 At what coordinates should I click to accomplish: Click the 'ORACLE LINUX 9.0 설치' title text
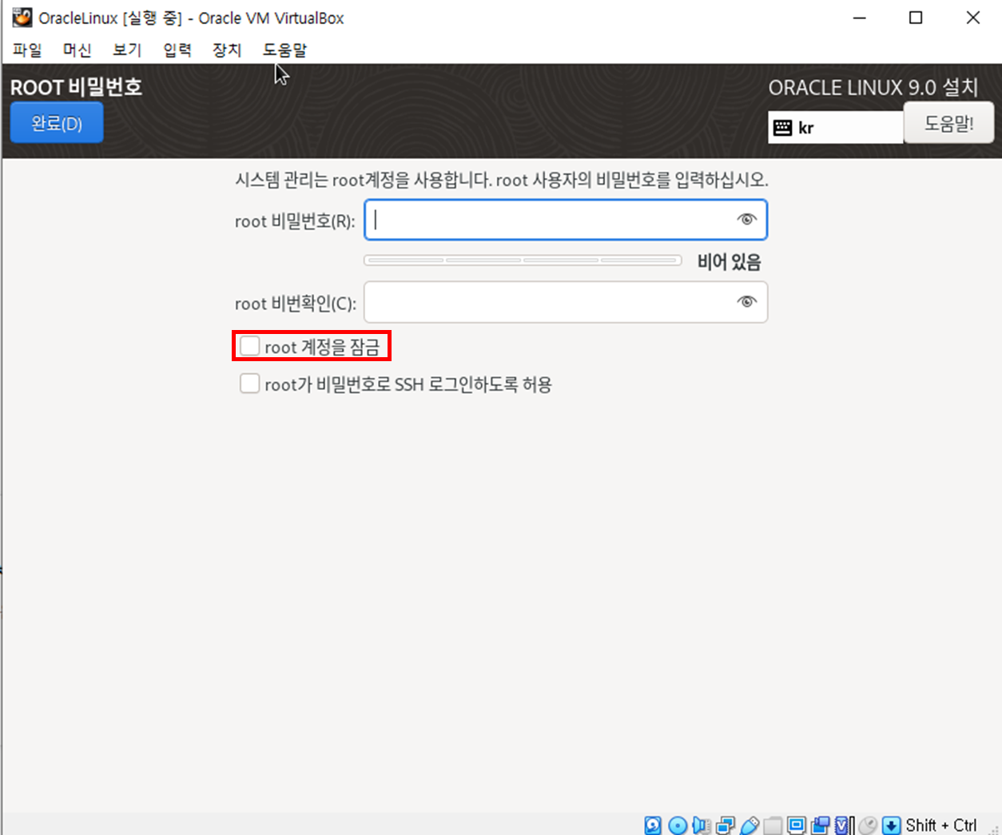[x=873, y=87]
